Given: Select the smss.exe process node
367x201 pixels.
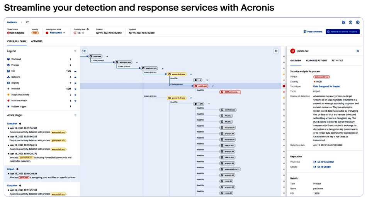Looking at the screenshot, I should 95,57.
